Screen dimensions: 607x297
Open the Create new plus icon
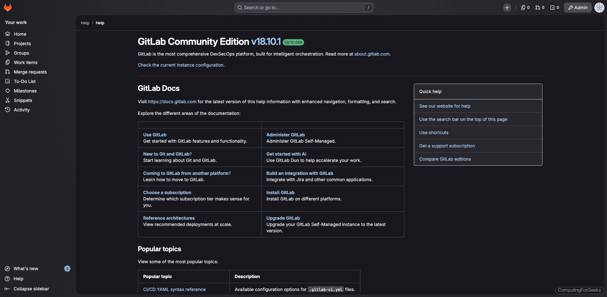pos(507,7)
